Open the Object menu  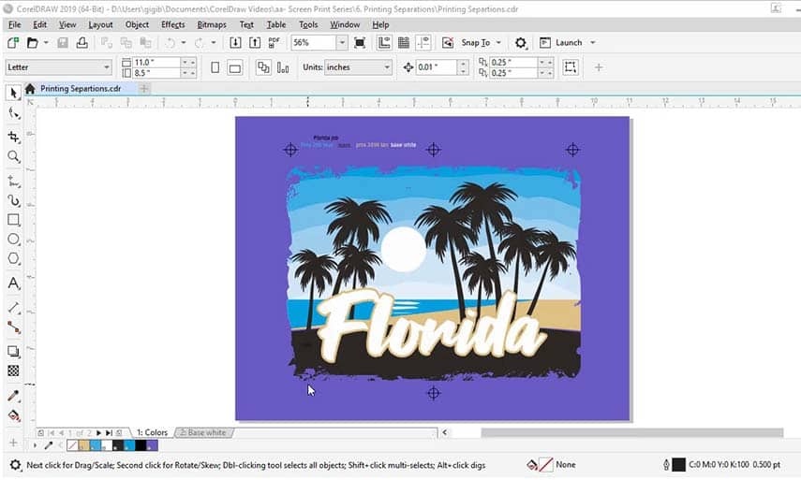coord(137,24)
